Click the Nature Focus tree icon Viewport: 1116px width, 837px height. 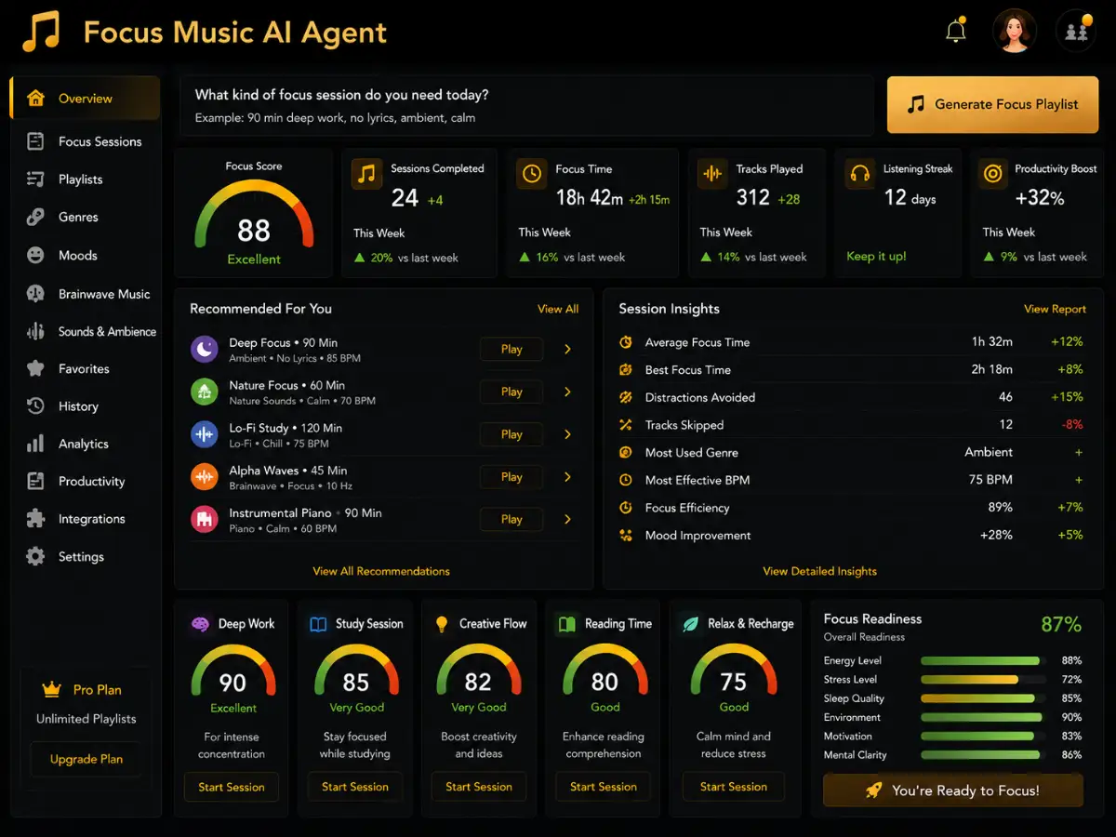[205, 392]
